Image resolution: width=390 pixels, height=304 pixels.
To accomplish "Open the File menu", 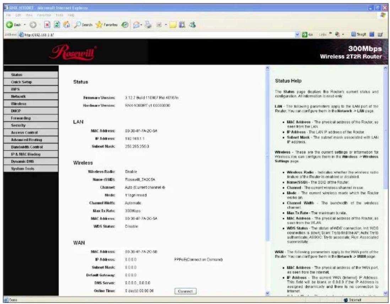I will click(9, 15).
